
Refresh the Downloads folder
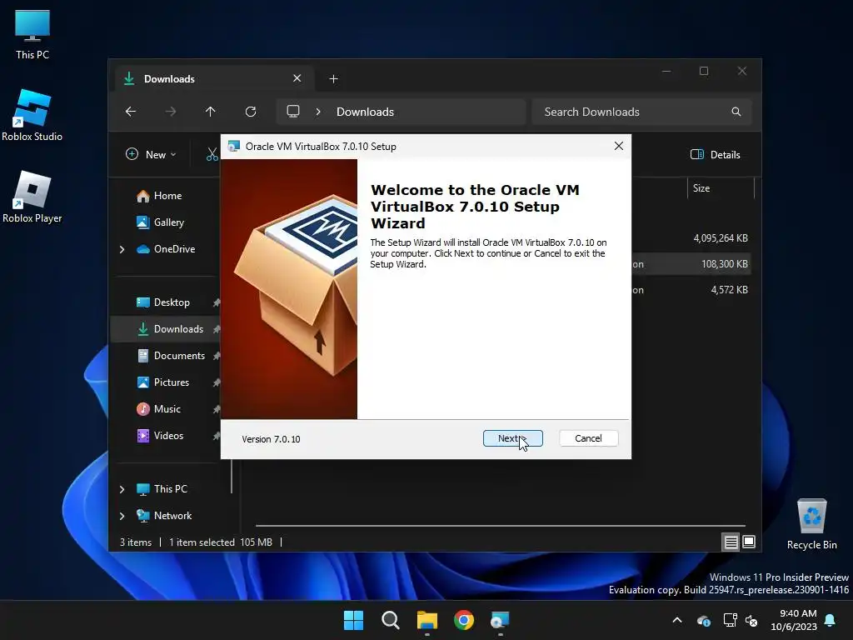tap(251, 112)
